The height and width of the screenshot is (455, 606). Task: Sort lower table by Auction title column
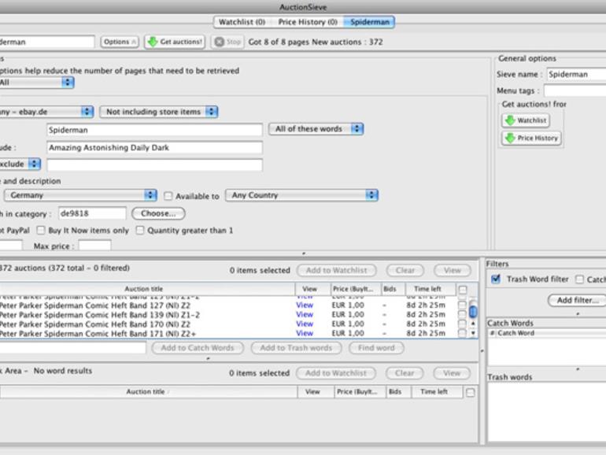coord(149,392)
